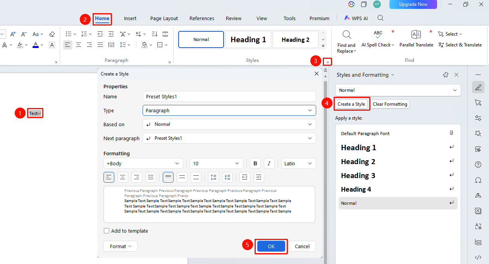Close the Styles and Formatting panel
Screen dimensions: 489x264
pos(456,75)
